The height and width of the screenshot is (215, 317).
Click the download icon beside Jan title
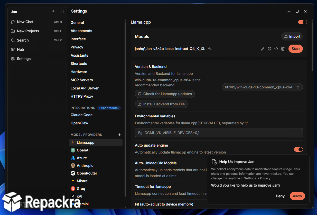[53, 12]
